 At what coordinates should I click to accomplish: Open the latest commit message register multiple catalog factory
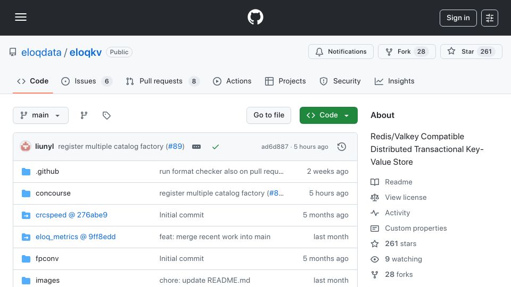(111, 147)
